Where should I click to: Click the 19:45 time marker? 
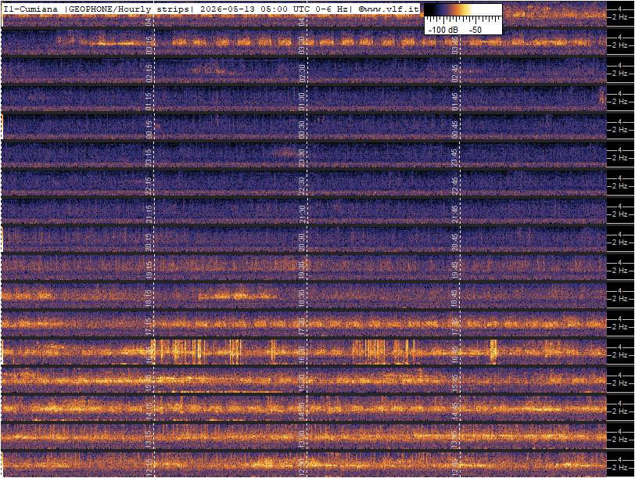(x=455, y=270)
